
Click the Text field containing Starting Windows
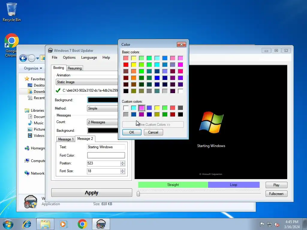coord(106,147)
